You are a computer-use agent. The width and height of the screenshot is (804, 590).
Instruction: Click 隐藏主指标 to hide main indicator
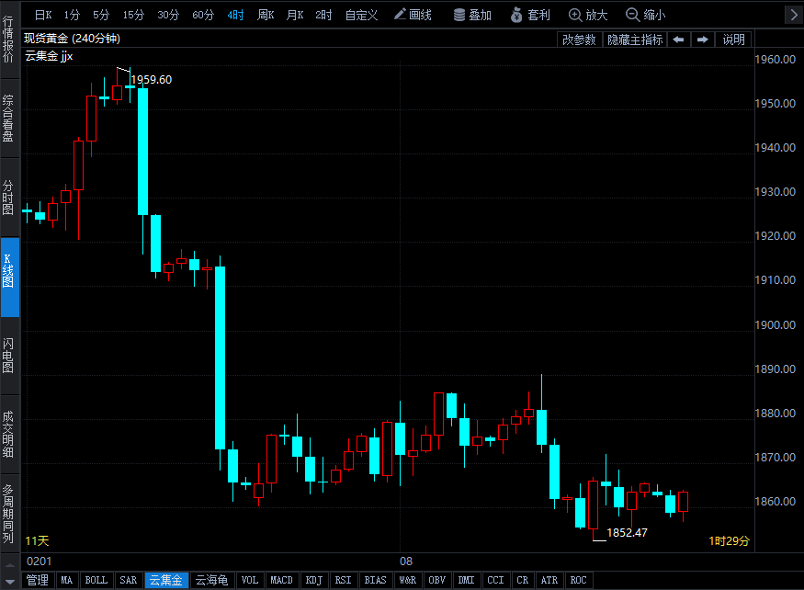pyautogui.click(x=635, y=40)
